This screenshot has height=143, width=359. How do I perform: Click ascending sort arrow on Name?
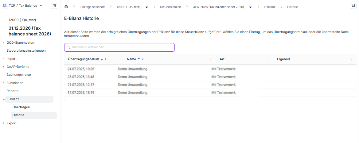pos(139,59)
